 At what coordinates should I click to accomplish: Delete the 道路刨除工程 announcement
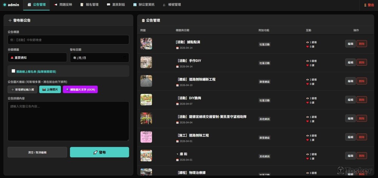coord(362,137)
